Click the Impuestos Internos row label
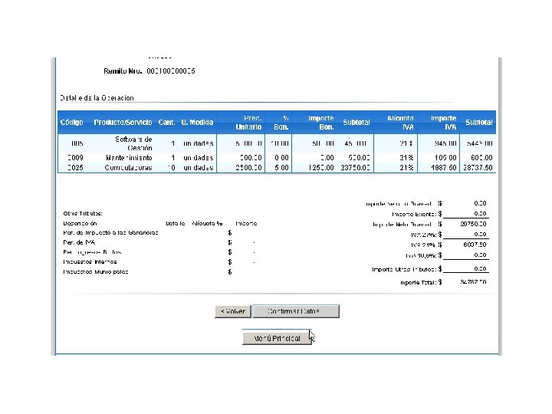552x414 pixels. pos(90,262)
